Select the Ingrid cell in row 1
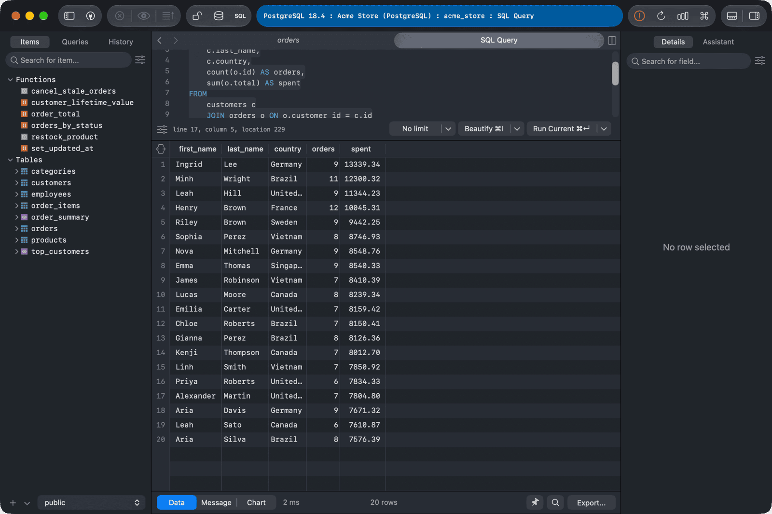 click(x=196, y=165)
